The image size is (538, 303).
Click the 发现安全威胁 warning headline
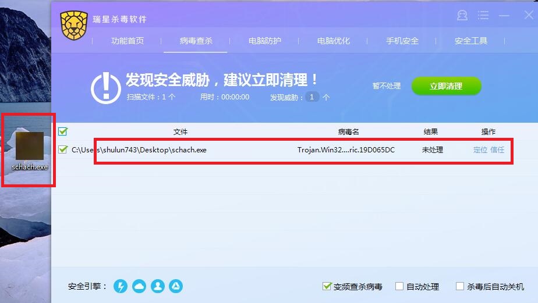click(221, 80)
